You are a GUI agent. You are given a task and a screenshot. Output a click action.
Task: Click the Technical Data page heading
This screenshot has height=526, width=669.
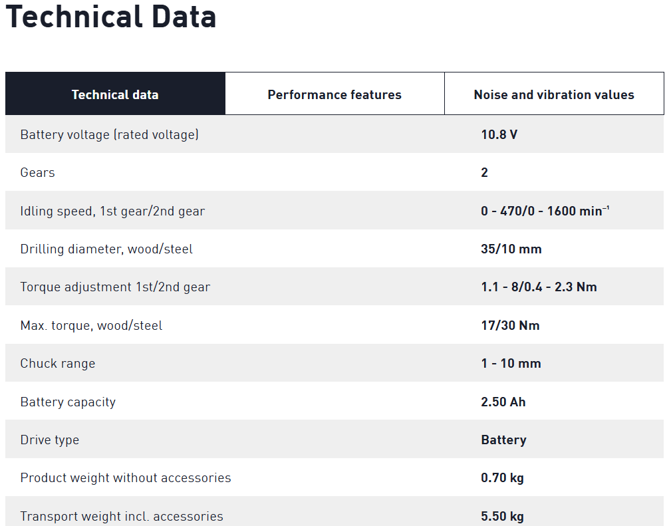(111, 17)
